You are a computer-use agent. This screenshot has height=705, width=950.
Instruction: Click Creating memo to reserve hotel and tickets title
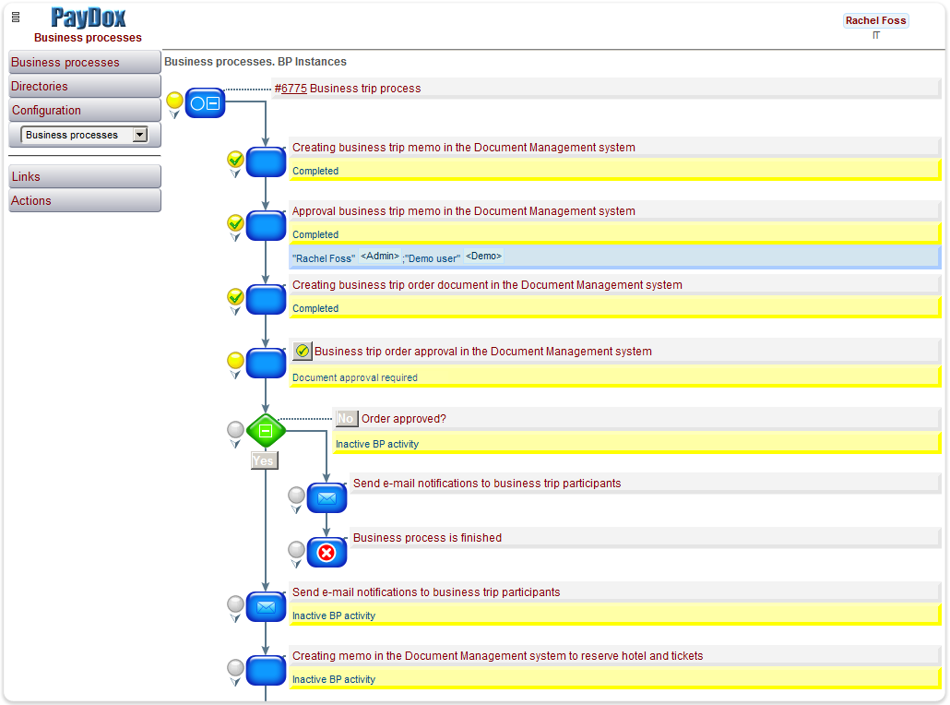tap(497, 656)
